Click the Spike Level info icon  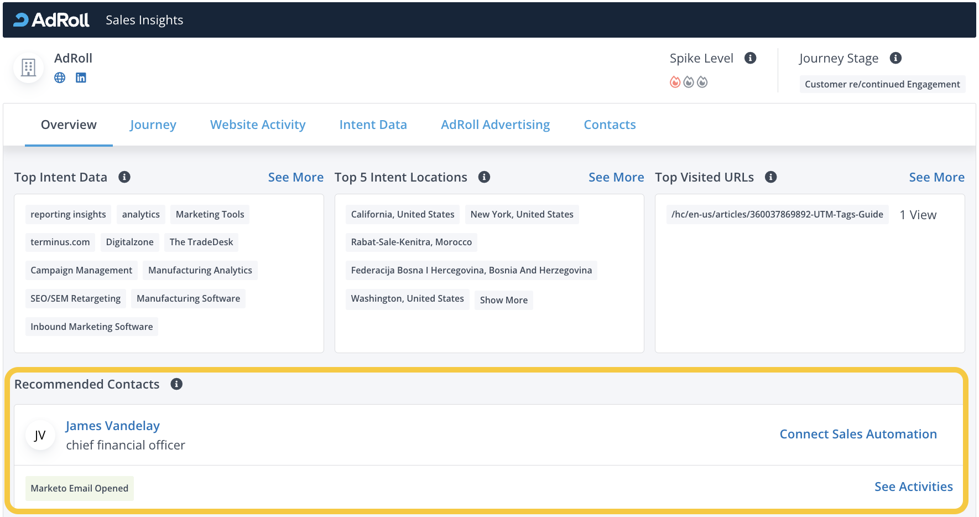[x=750, y=58]
